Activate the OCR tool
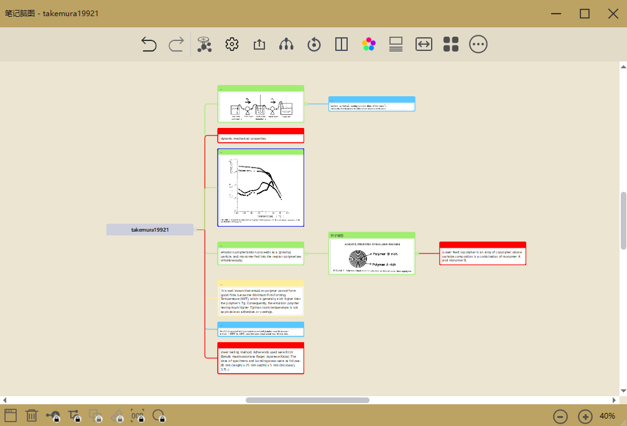627x426 pixels. [138, 417]
